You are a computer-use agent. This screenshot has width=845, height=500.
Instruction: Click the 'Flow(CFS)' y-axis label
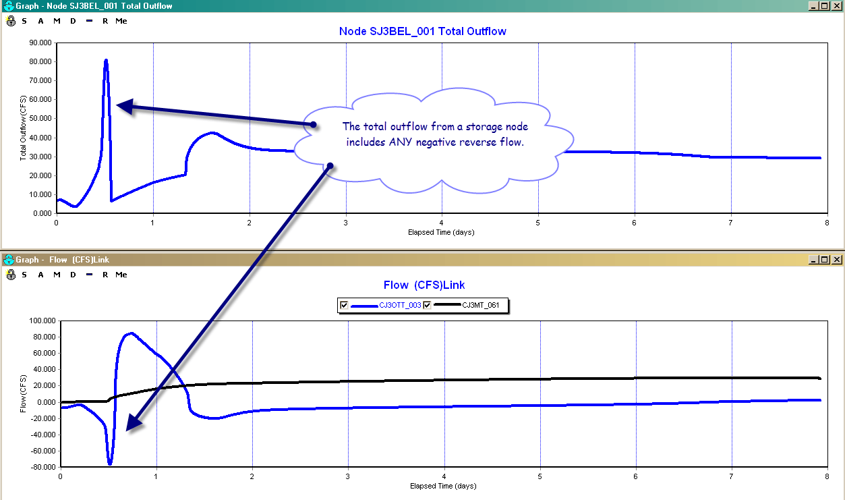tap(22, 394)
